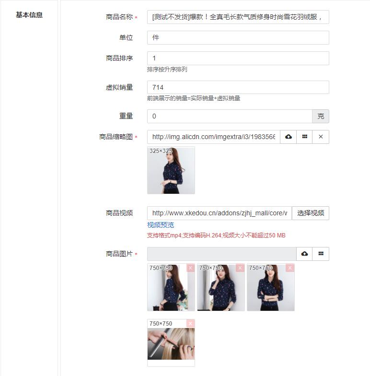Focus the 单位 text field

tap(238, 38)
